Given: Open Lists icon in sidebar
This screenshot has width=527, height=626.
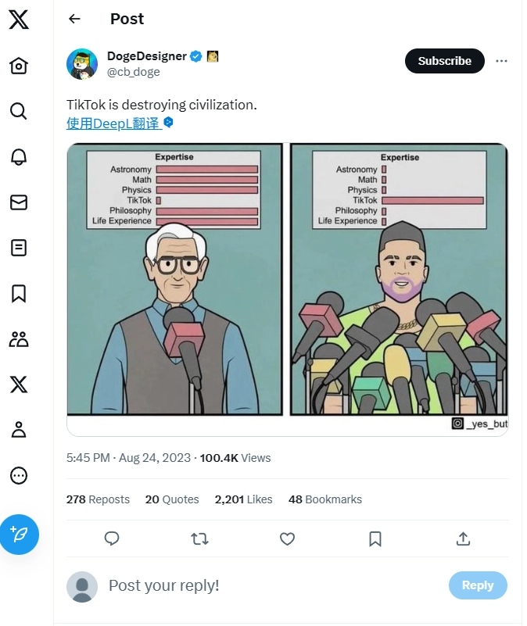Looking at the screenshot, I should click(x=19, y=248).
